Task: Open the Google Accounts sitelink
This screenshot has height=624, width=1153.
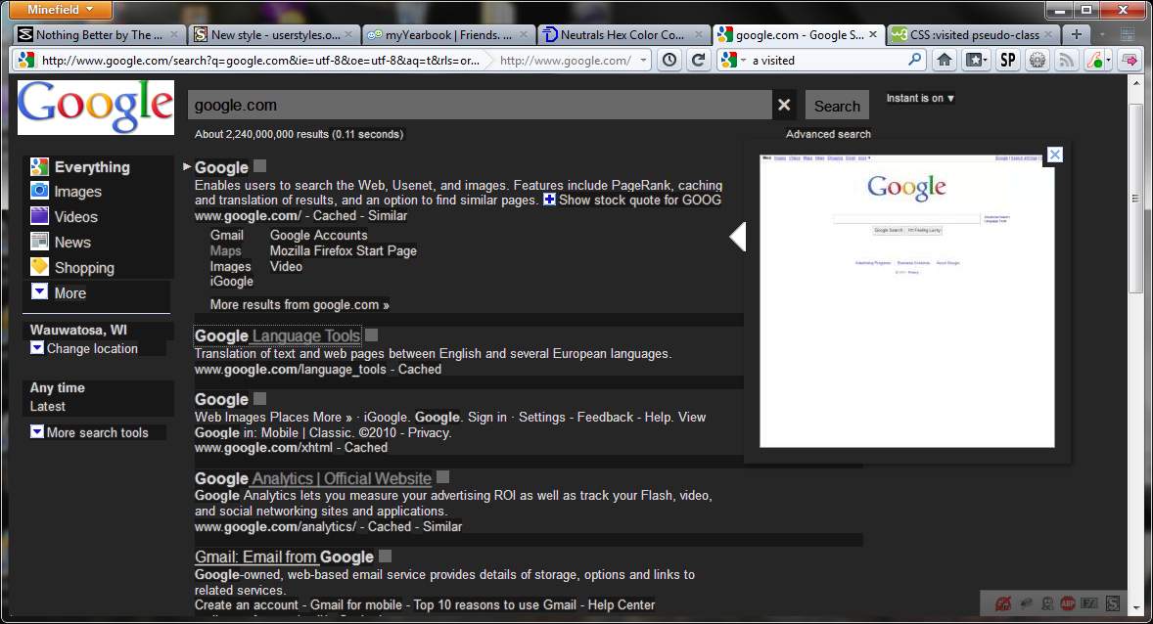Action: tap(318, 235)
